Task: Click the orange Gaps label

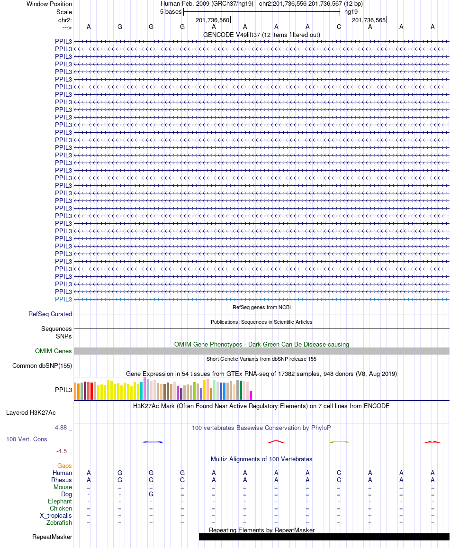Action: click(64, 466)
